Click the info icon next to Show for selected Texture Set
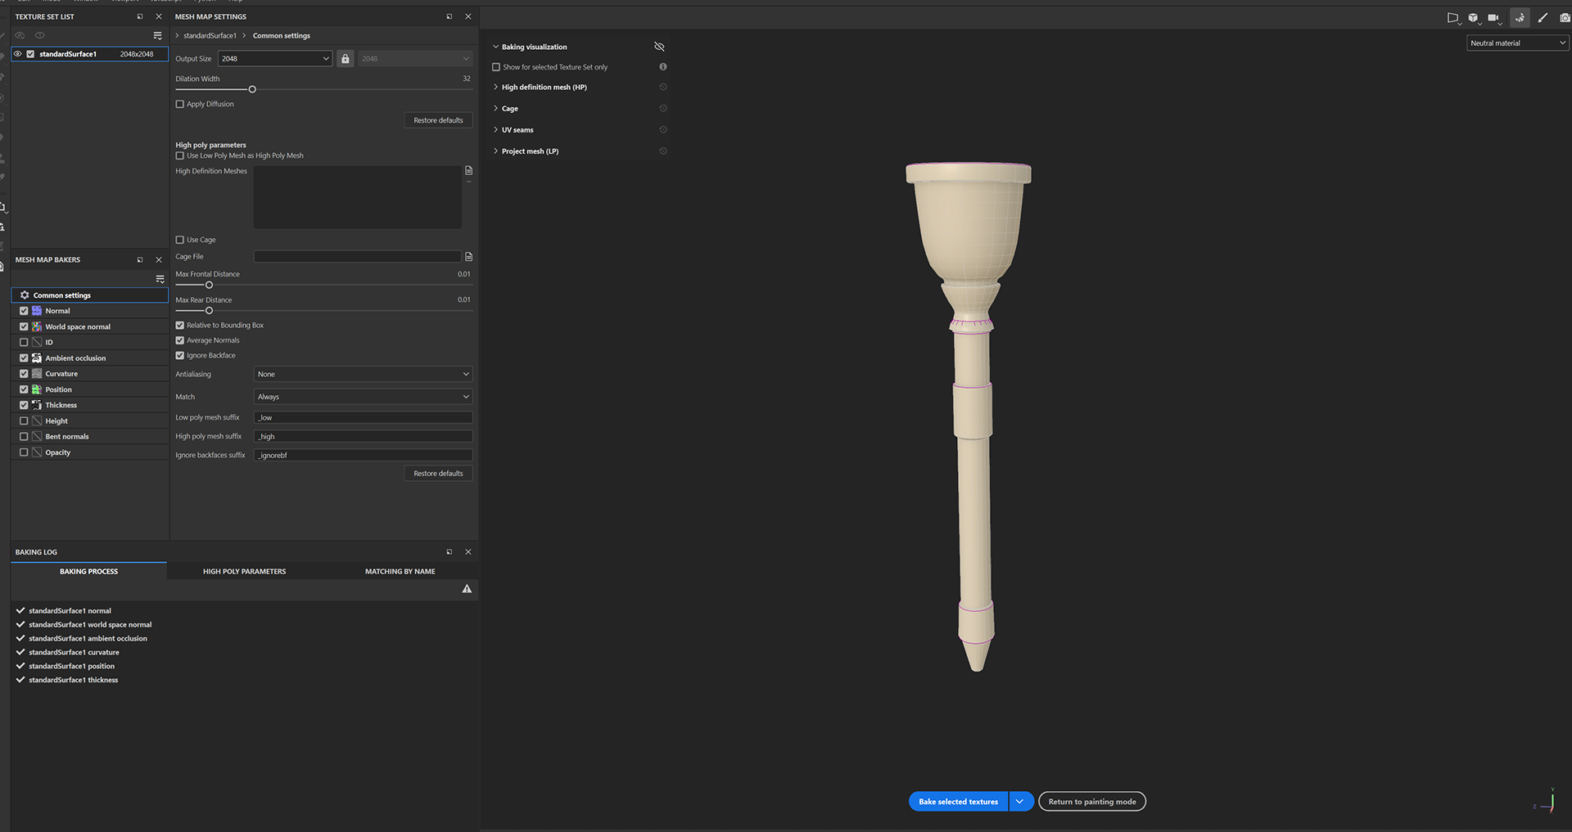This screenshot has height=832, width=1572. 663,67
